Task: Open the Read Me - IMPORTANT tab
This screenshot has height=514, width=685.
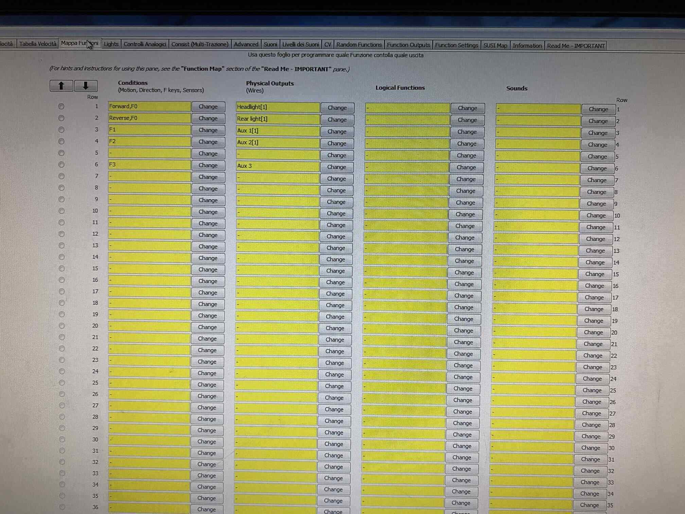Action: [576, 46]
